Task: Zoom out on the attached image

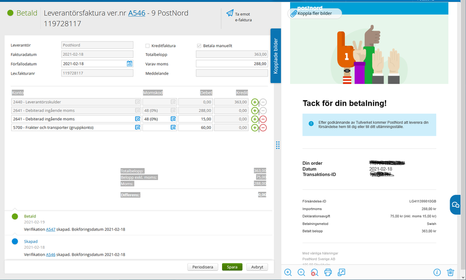Action: pos(301,272)
